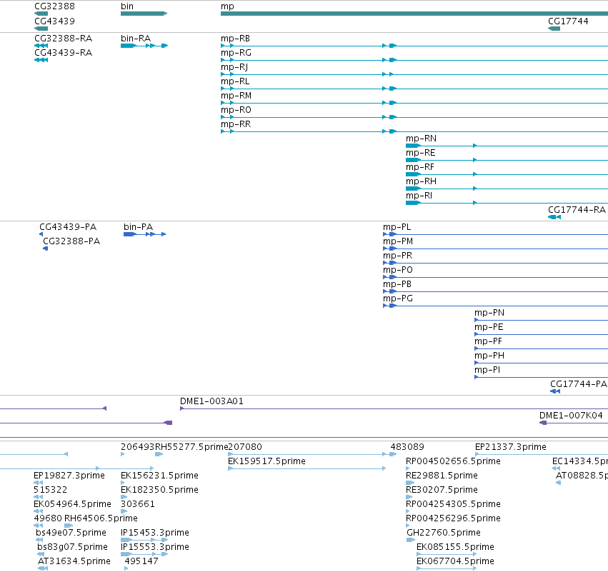Select protein mp-PR
The height and width of the screenshot is (572, 608).
(x=398, y=256)
